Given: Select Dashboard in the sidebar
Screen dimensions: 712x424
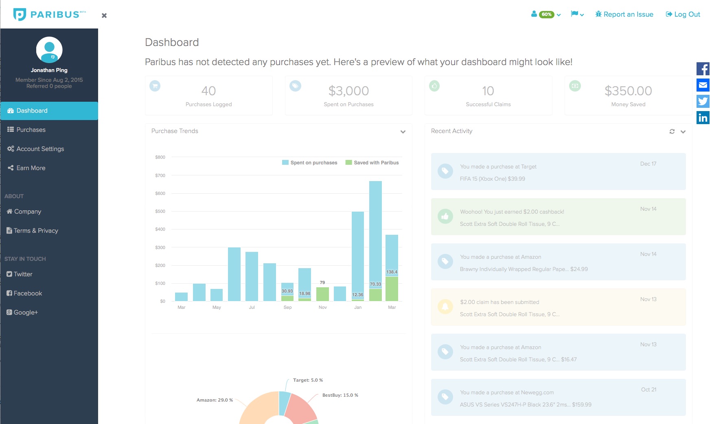Looking at the screenshot, I should (49, 111).
